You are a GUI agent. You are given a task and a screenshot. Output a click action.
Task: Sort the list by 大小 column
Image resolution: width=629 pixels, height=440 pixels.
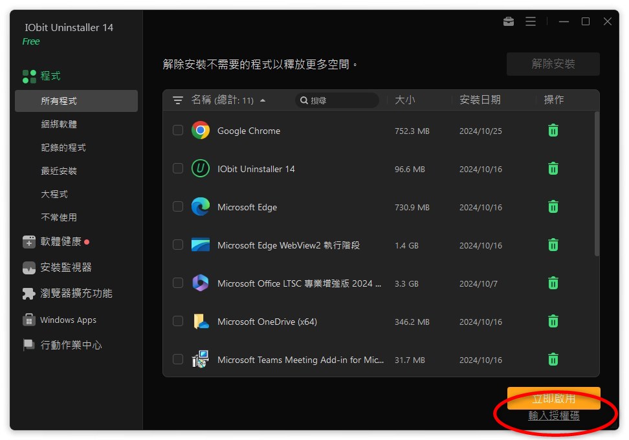click(x=404, y=100)
